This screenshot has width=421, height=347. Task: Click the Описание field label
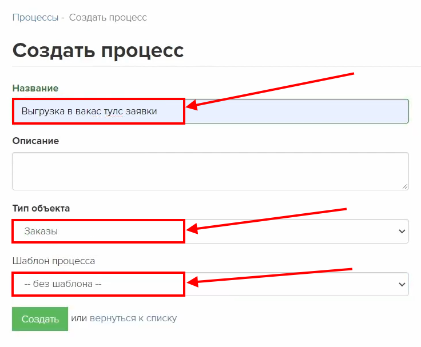(35, 141)
